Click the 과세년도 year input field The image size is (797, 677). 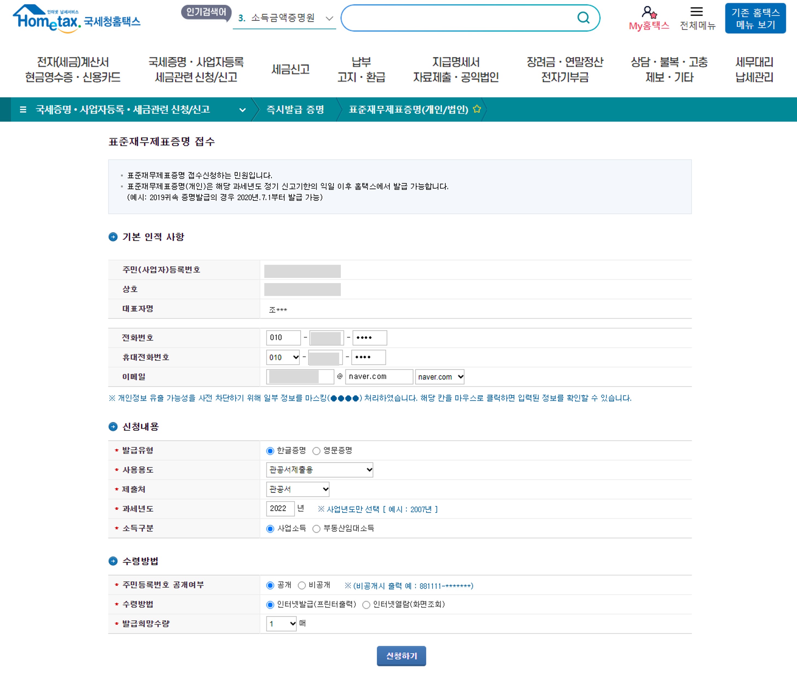280,509
